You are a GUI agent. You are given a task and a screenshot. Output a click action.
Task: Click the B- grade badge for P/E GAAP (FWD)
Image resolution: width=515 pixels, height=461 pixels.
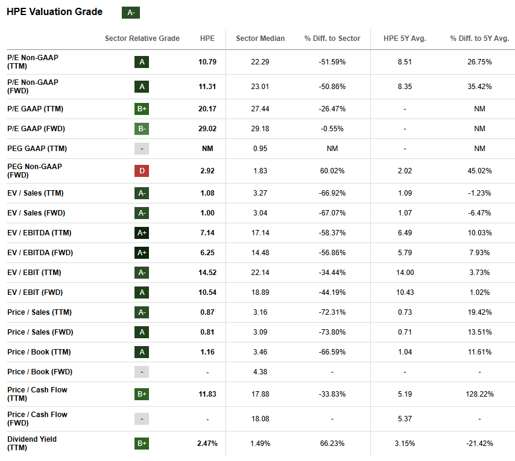point(142,129)
